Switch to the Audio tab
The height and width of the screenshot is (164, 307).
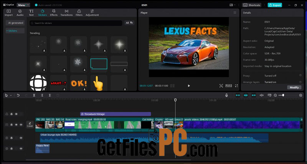coord(20,13)
